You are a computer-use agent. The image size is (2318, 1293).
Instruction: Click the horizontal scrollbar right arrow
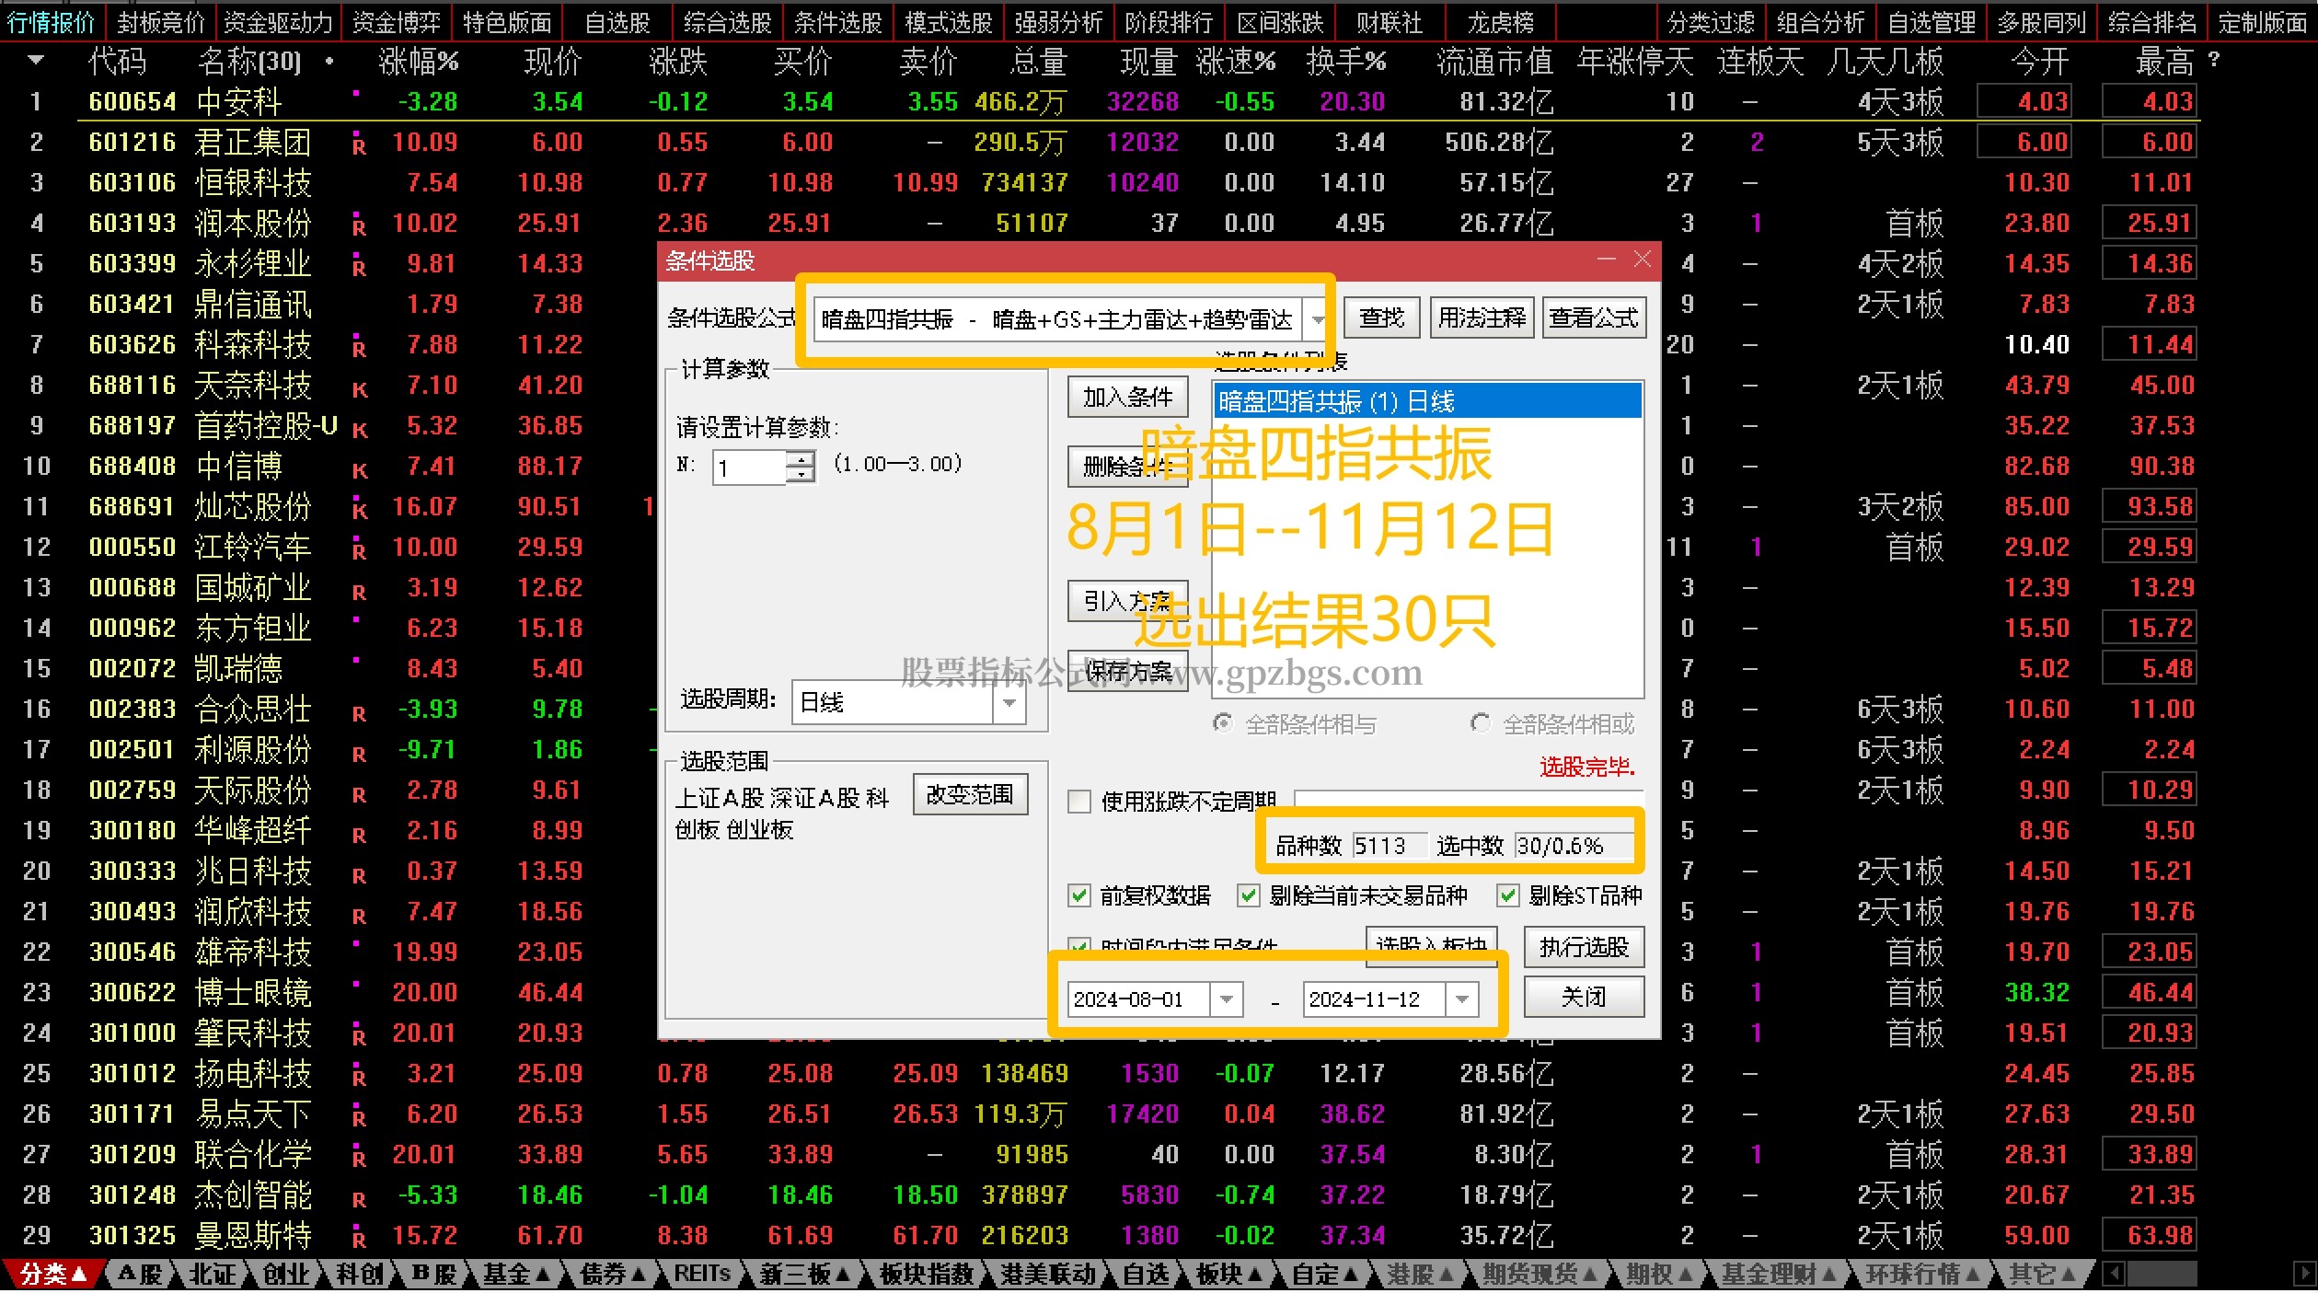click(2305, 1274)
